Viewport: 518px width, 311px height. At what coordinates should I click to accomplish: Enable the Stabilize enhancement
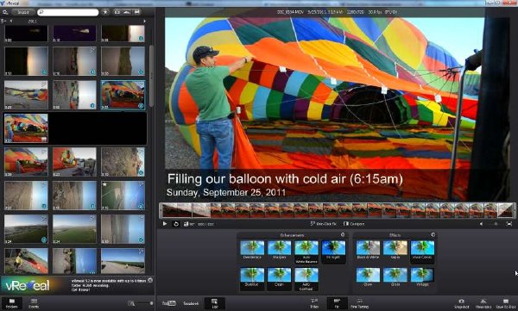click(252, 277)
